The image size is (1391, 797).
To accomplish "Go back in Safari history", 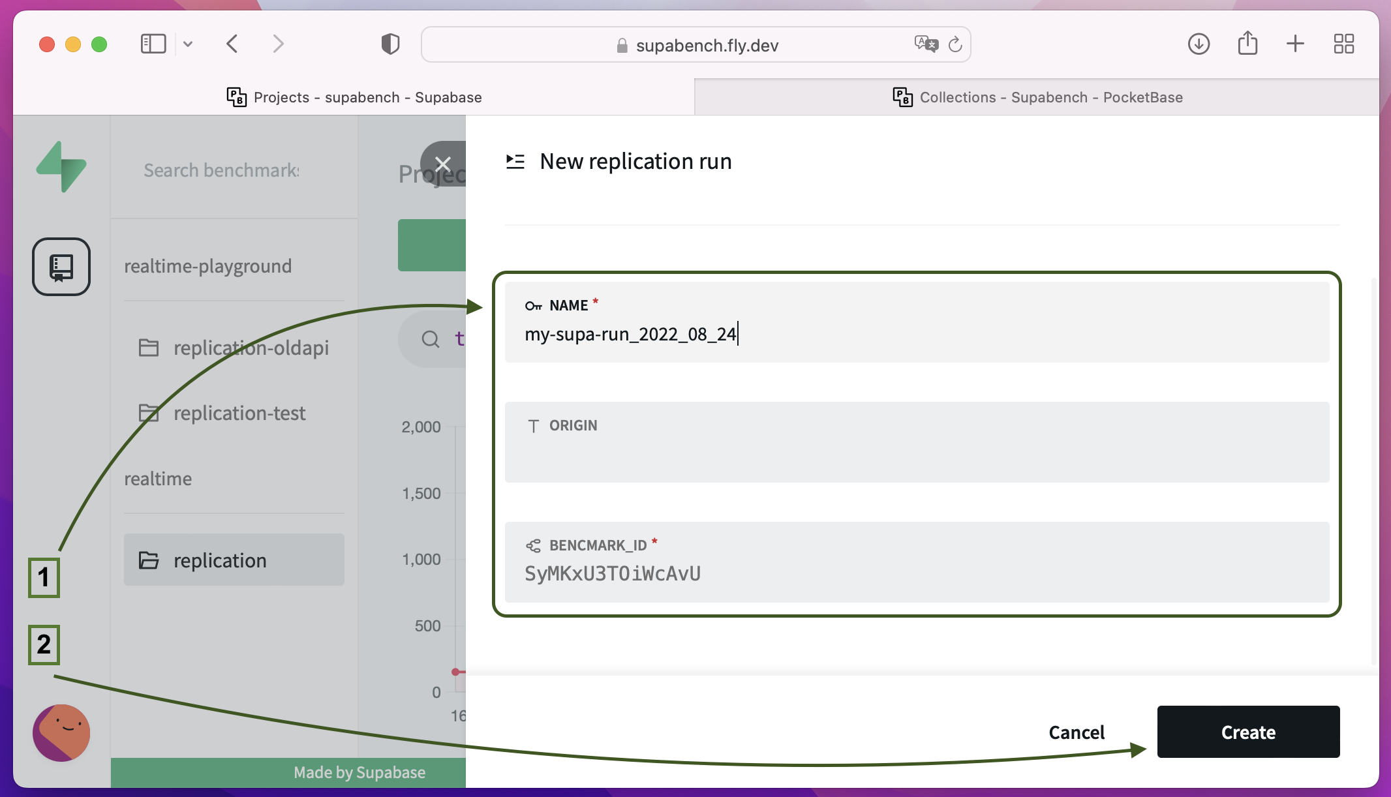I will pos(232,44).
